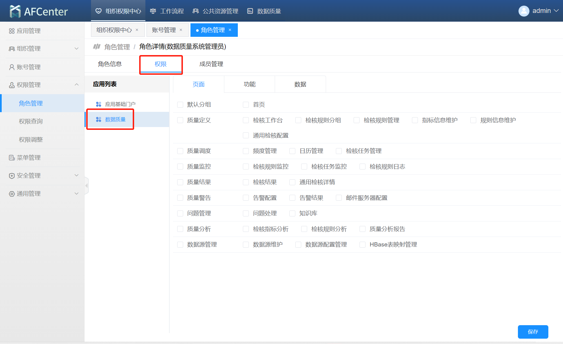Click the 工作流程 scale icon in top bar
The height and width of the screenshot is (344, 563).
point(153,11)
